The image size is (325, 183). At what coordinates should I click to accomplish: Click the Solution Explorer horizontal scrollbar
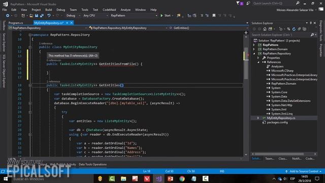click(279, 154)
